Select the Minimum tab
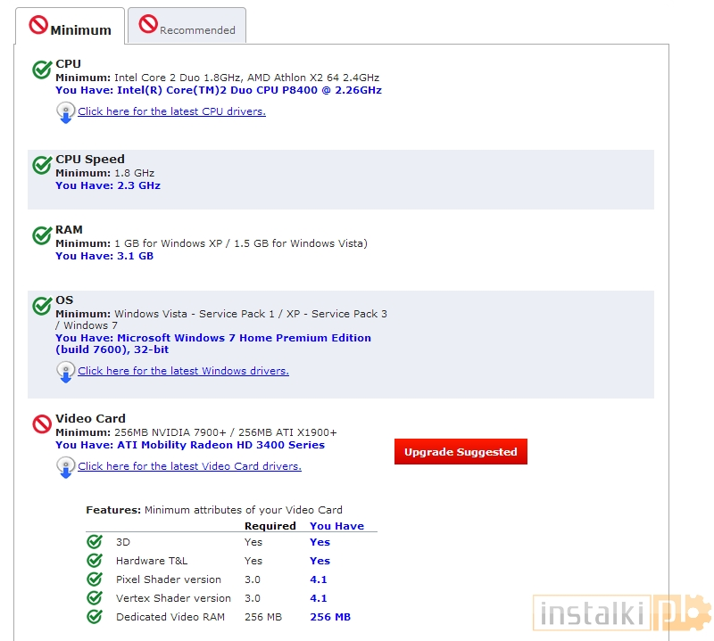 coord(71,27)
